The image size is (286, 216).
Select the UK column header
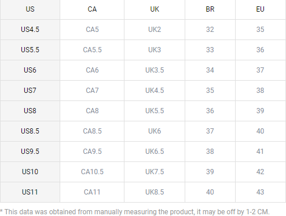click(x=155, y=9)
